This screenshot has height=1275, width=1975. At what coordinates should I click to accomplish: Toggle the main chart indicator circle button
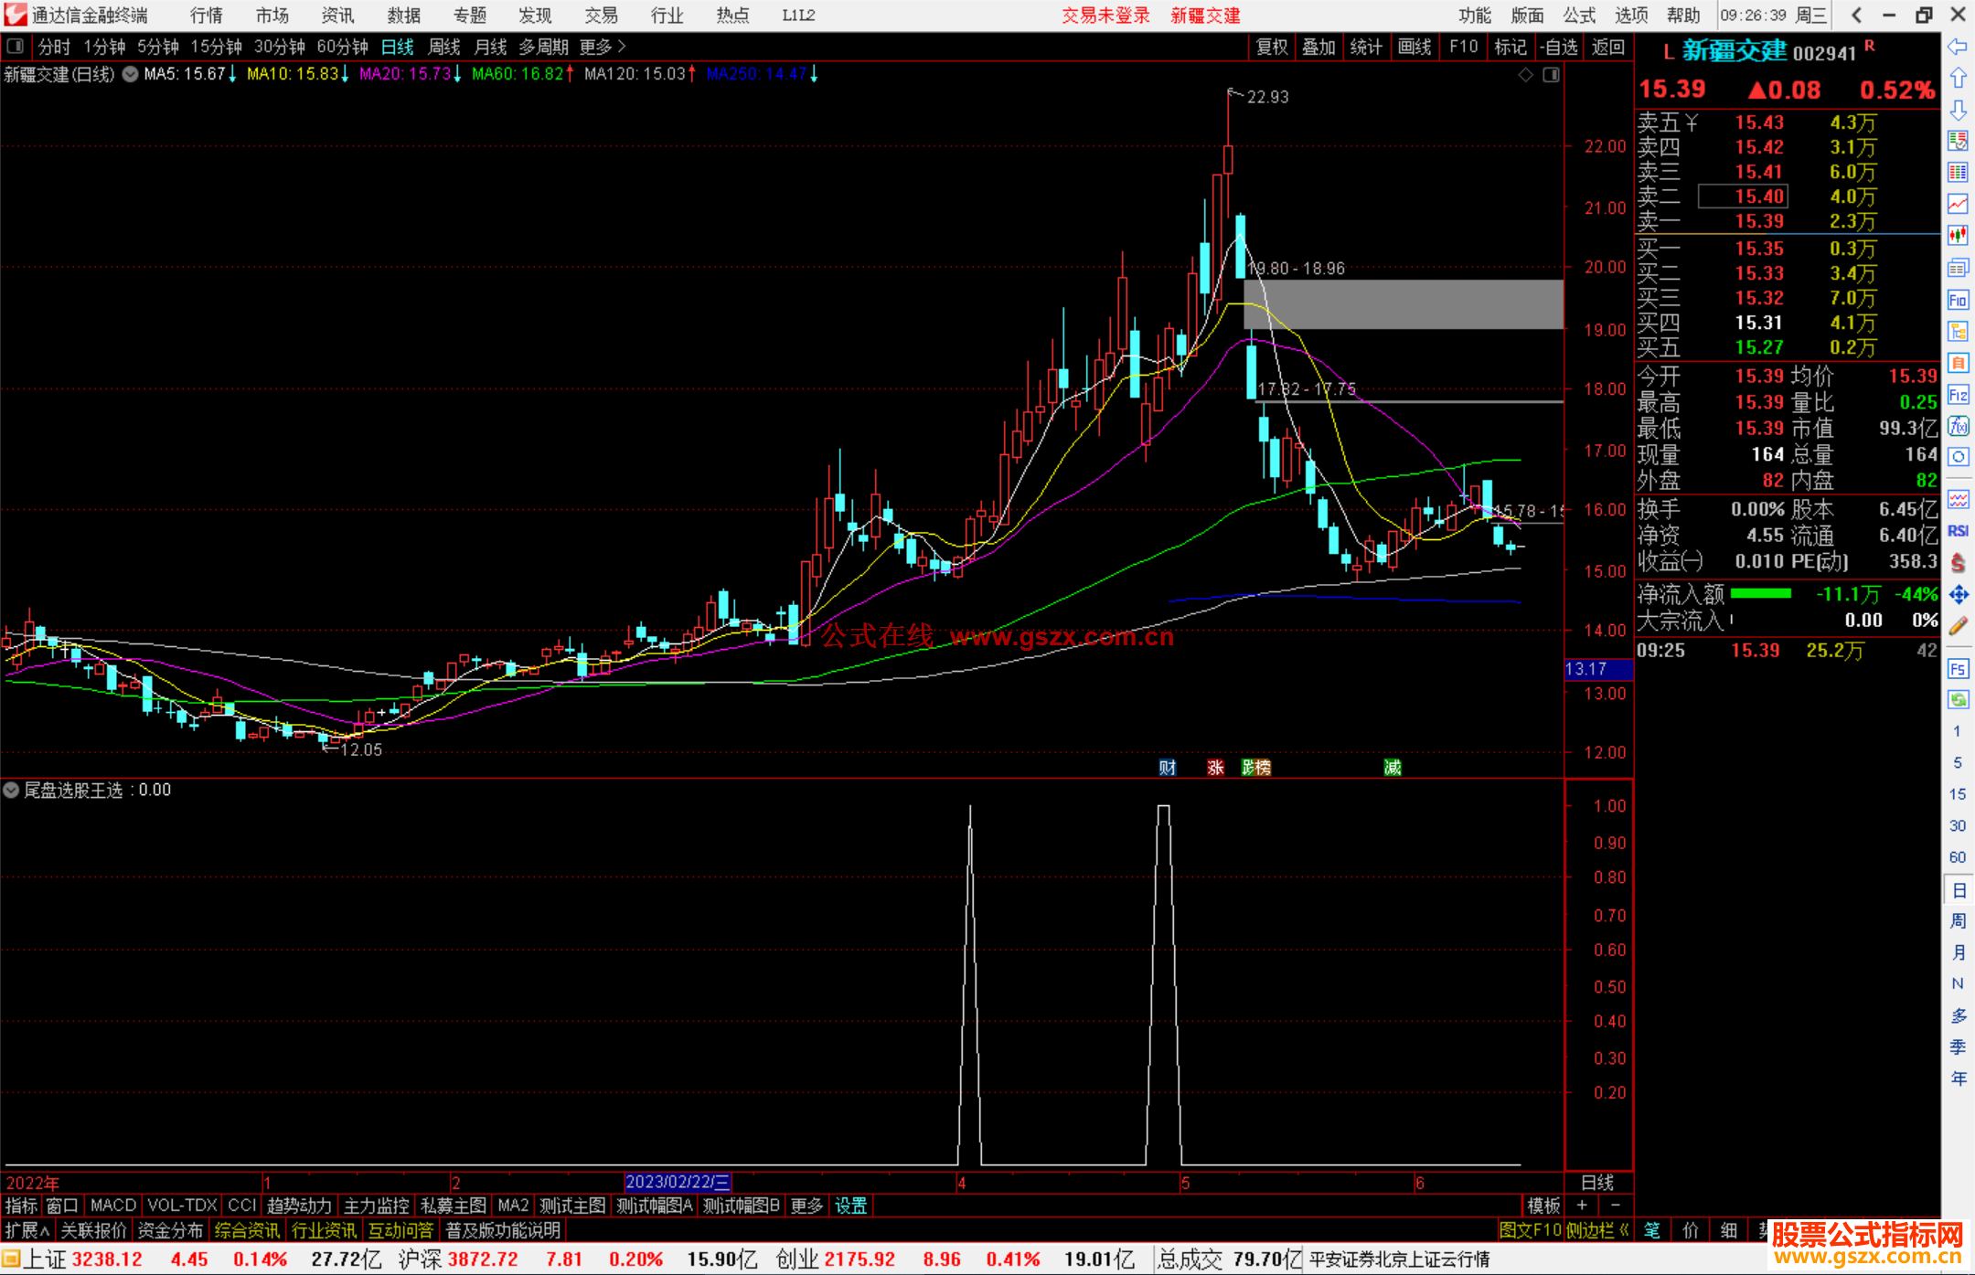click(131, 74)
